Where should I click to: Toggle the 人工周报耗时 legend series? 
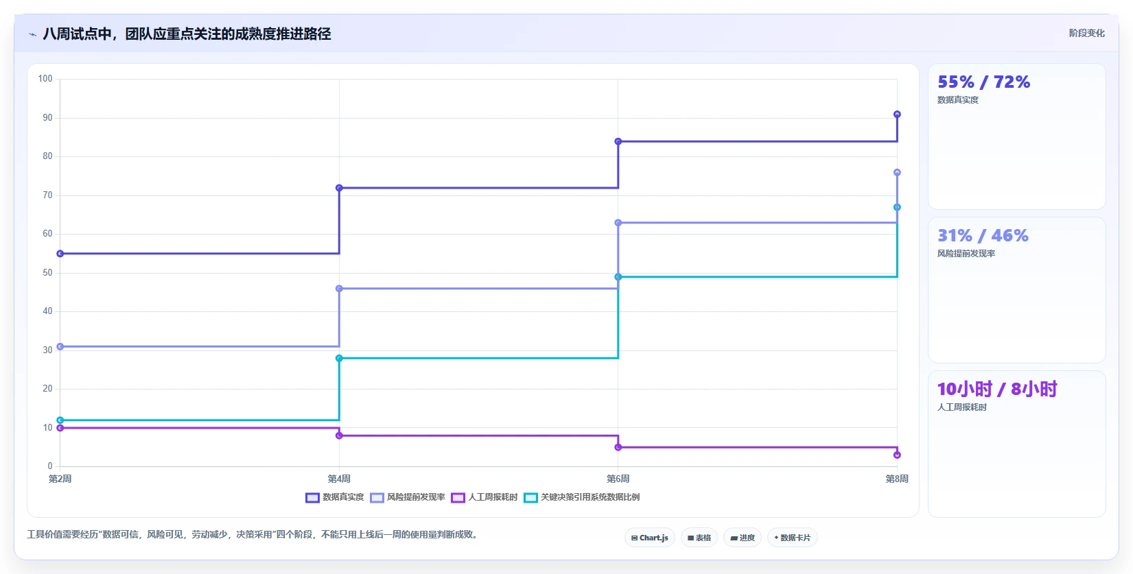coord(484,497)
